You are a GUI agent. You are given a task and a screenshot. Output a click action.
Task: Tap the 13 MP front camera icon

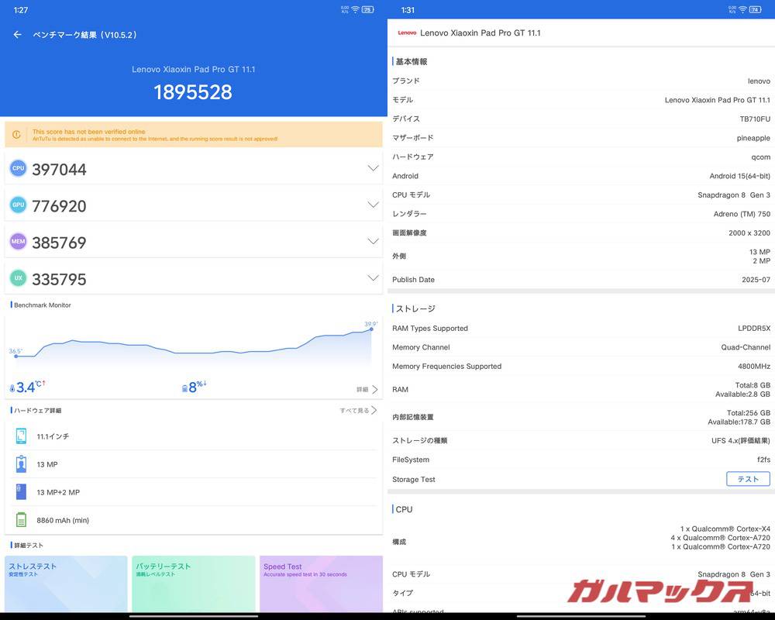[x=21, y=464]
